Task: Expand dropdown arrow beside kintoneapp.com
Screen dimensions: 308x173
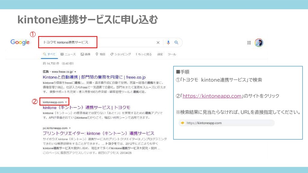Action: (66, 102)
